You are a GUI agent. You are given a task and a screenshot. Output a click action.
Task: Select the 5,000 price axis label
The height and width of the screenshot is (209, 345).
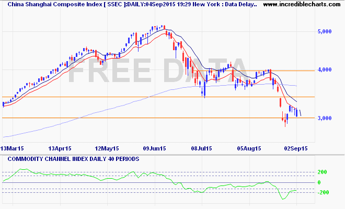point(325,32)
